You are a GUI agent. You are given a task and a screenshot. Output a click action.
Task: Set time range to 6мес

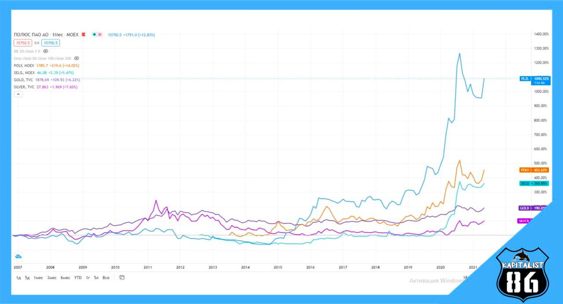pyautogui.click(x=64, y=278)
